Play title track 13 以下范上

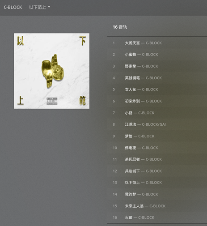(157, 183)
